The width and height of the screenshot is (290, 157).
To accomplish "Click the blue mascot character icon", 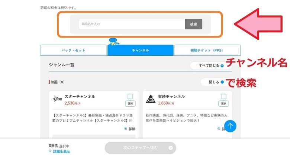I will [113, 41].
